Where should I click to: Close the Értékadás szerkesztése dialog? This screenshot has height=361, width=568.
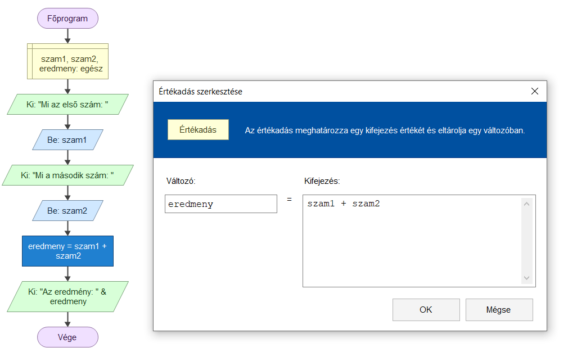(535, 91)
